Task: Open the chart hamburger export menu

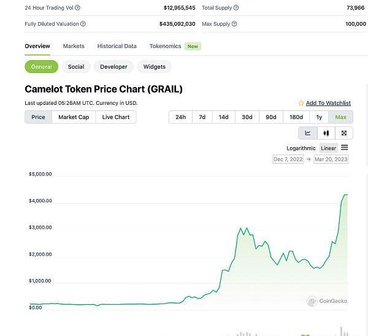Action: 345,148
